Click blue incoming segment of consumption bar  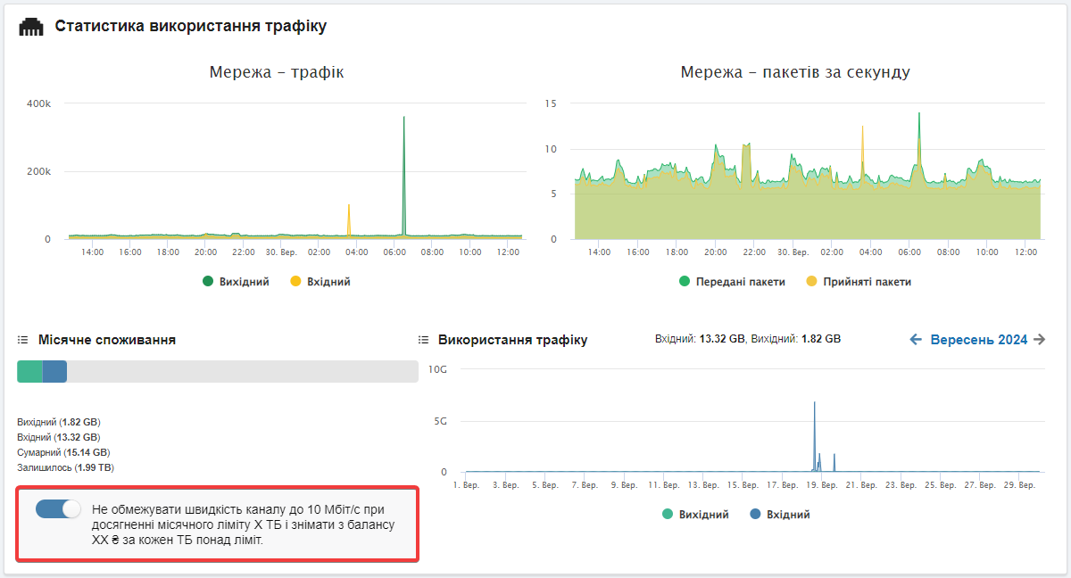pos(54,372)
